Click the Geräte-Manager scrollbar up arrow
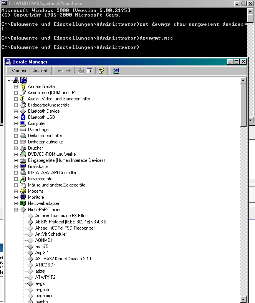The image size is (255, 303). (243, 80)
